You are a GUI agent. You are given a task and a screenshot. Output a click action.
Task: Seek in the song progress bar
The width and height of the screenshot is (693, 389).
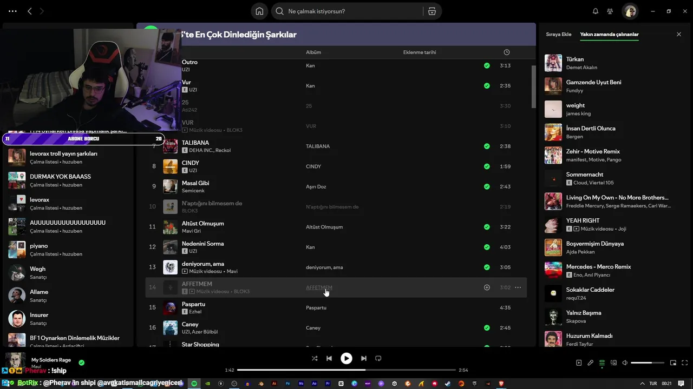pyautogui.click(x=346, y=370)
